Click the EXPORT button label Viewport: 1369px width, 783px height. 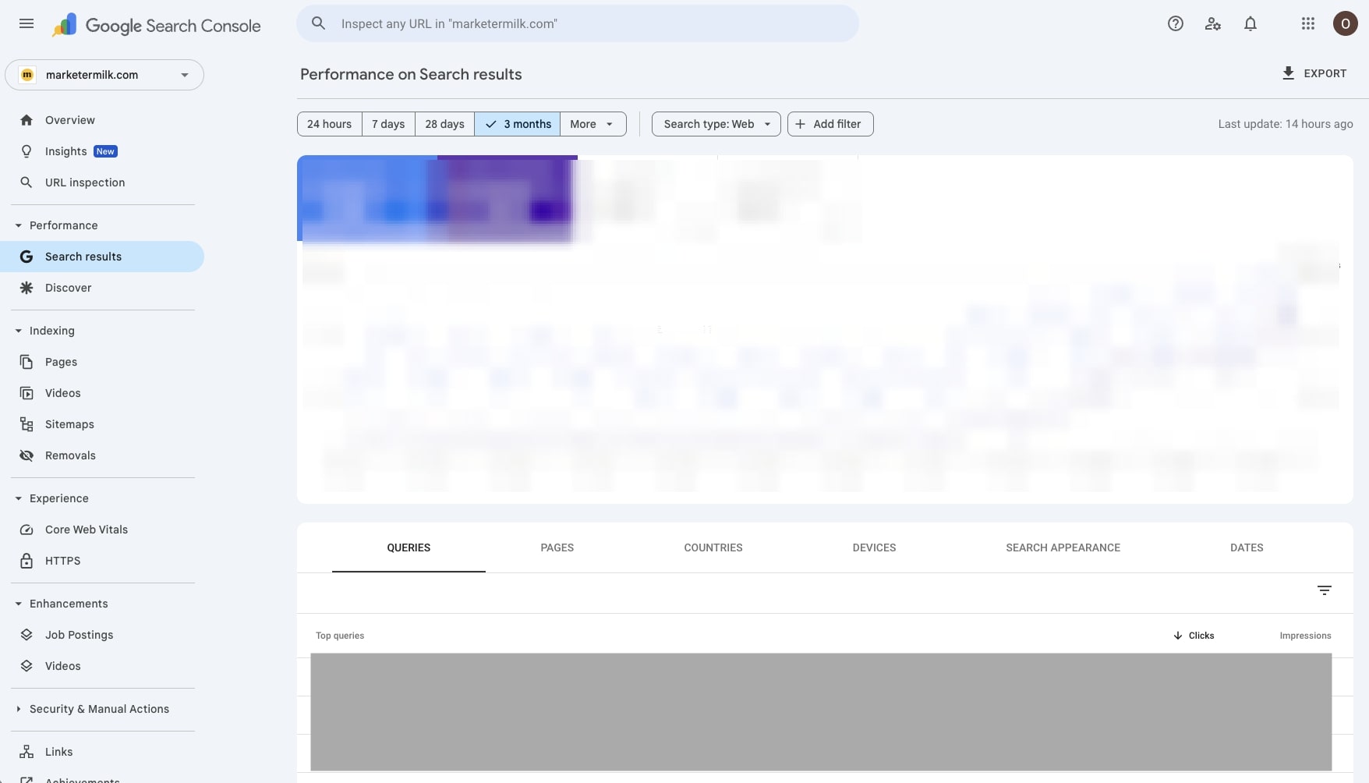1325,73
